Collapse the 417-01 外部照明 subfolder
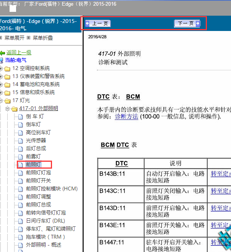This screenshot has width=231, height=252. (7, 109)
